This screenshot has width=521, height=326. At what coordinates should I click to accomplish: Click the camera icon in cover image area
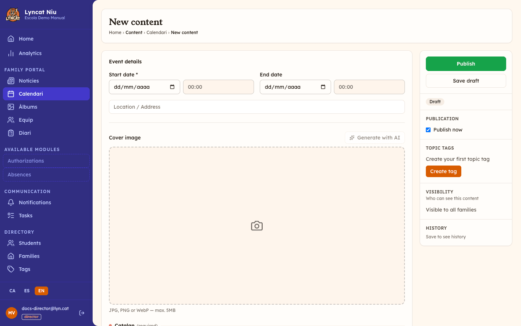click(257, 226)
